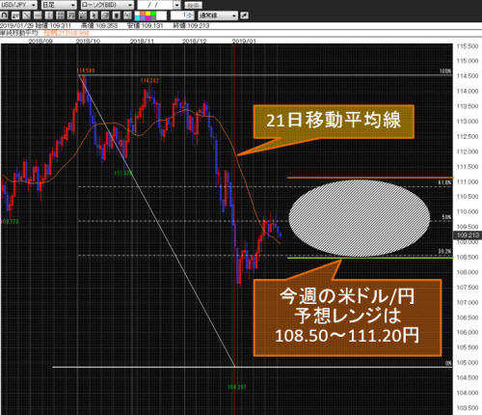Click the 61.8% Fibonacci level label
The image size is (482, 415).
445,182
